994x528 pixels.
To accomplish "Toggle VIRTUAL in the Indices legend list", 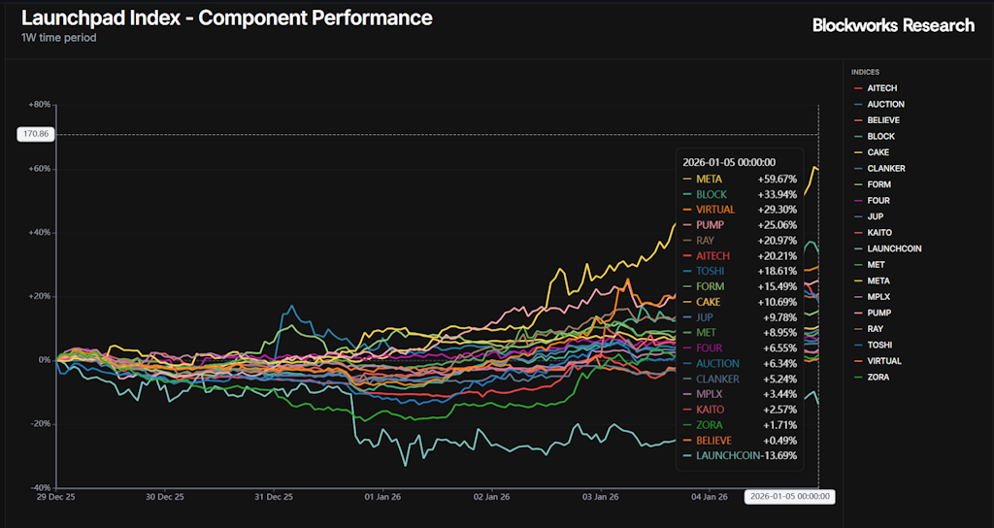I will (884, 360).
